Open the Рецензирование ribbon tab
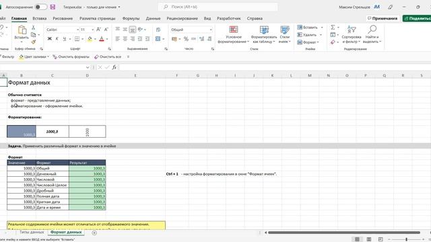Image resolution: width=431 pixels, height=242 pixels. tap(182, 18)
